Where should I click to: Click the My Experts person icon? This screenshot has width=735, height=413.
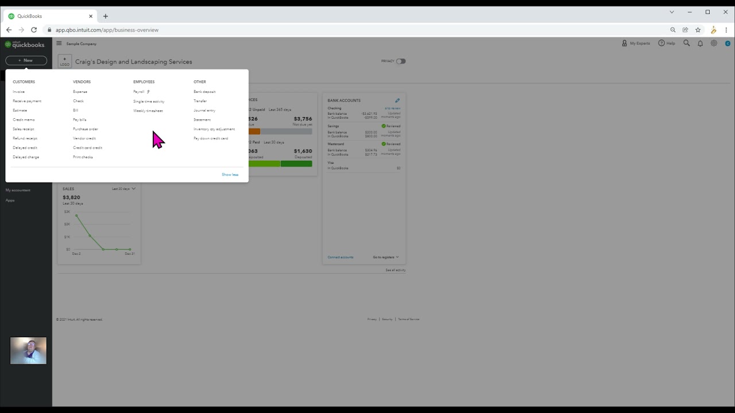click(624, 43)
